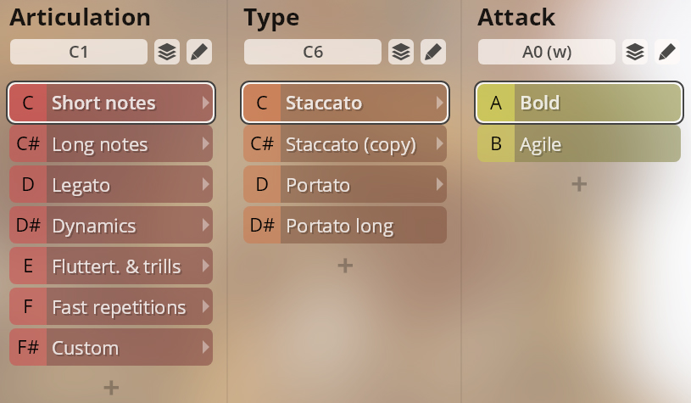Click the layers icon in Type column

click(x=401, y=52)
